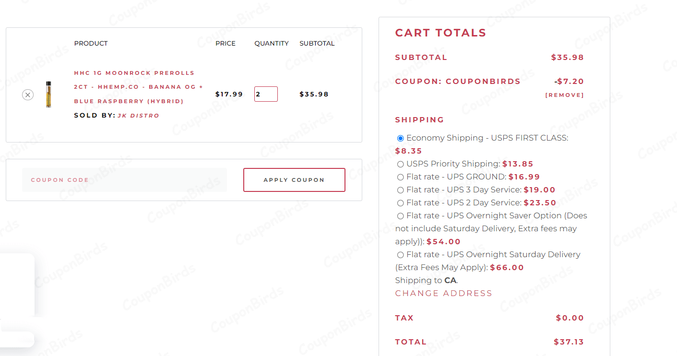Click the CA shipping destination text
Viewport: 677px width, 356px height.
coord(450,280)
